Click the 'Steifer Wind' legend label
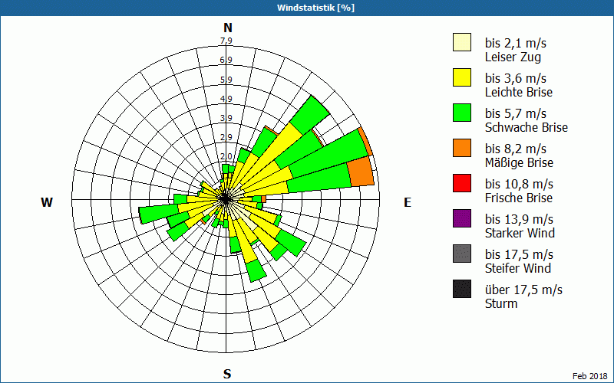This screenshot has height=383, width=614. point(517,268)
